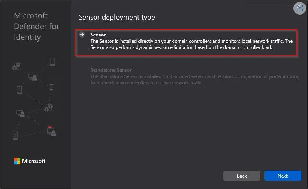Click the Microsoft logo in sidebar

pos(30,161)
